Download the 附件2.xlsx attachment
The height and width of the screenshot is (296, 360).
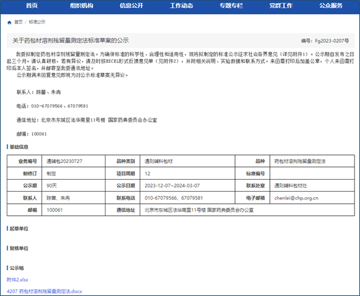(17, 280)
